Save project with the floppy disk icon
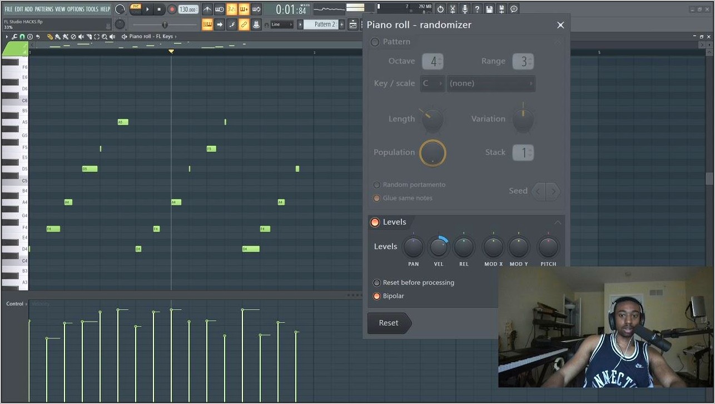Image resolution: width=715 pixels, height=404 pixels. coord(489,9)
